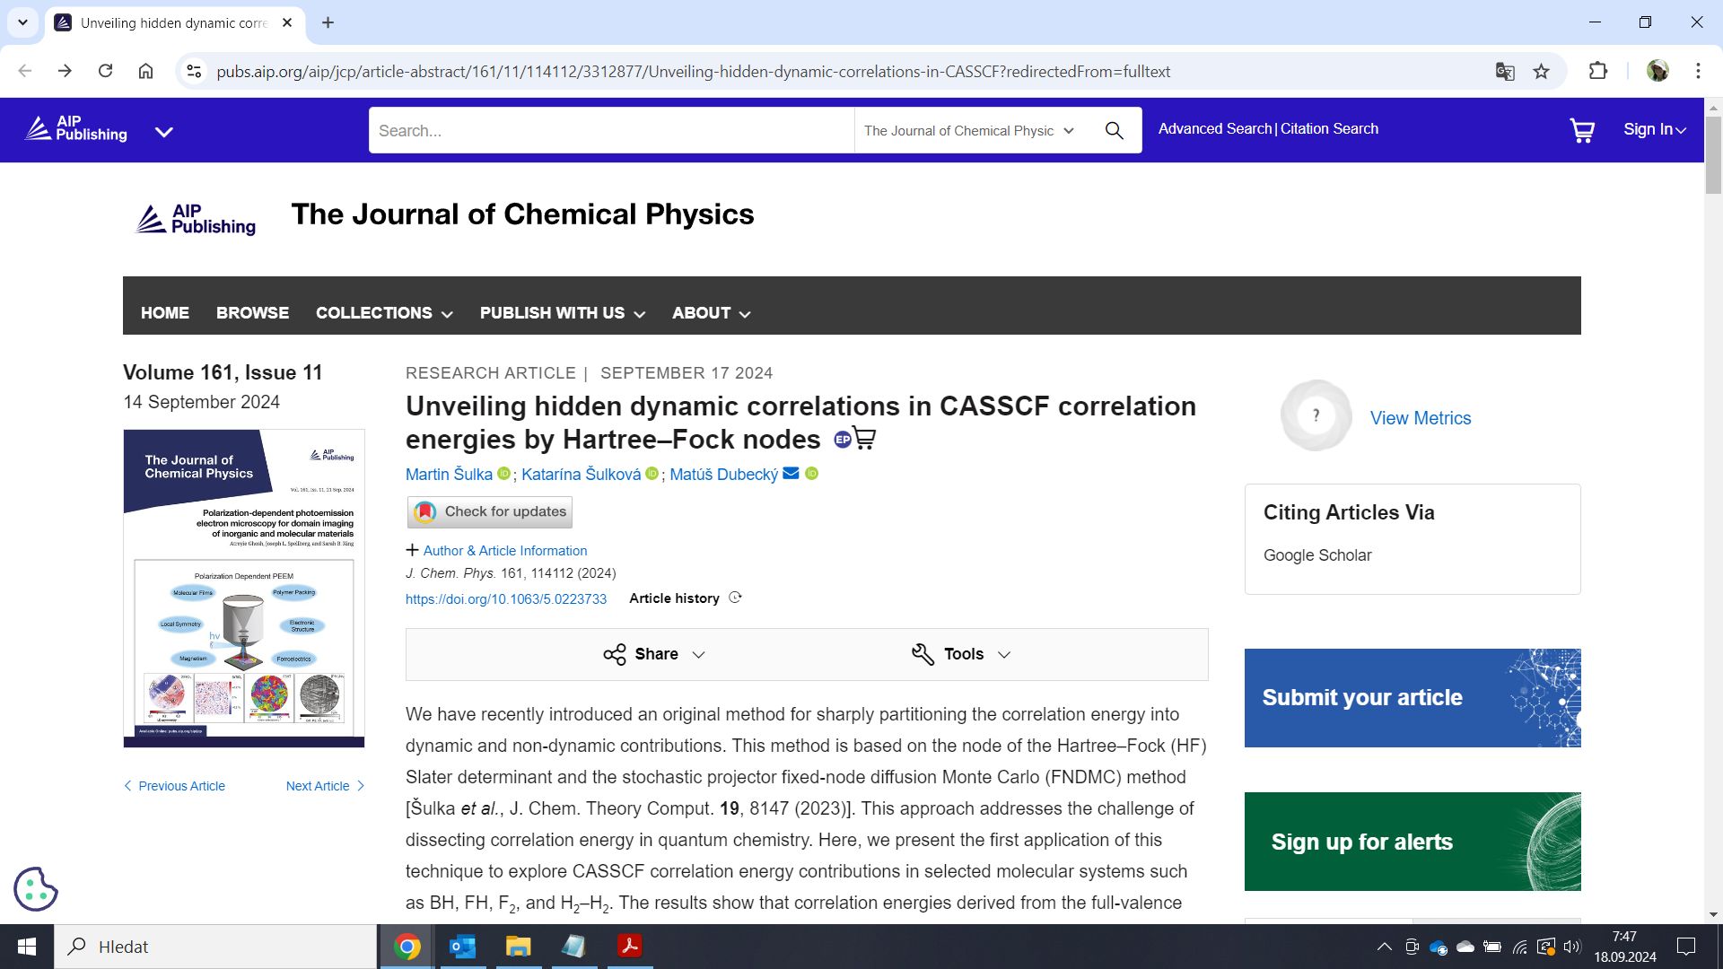The image size is (1723, 969).
Task: Click the Check for updates button
Action: [x=490, y=512]
